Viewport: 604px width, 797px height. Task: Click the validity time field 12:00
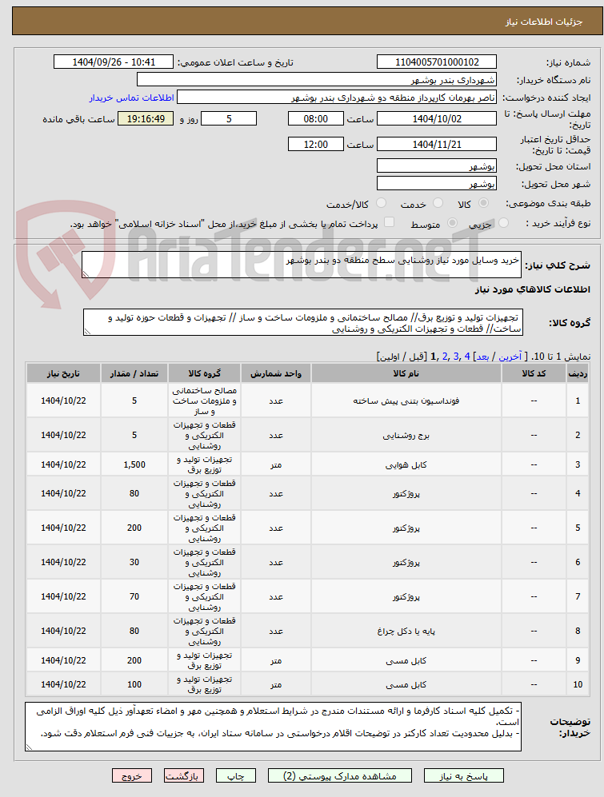click(x=315, y=145)
